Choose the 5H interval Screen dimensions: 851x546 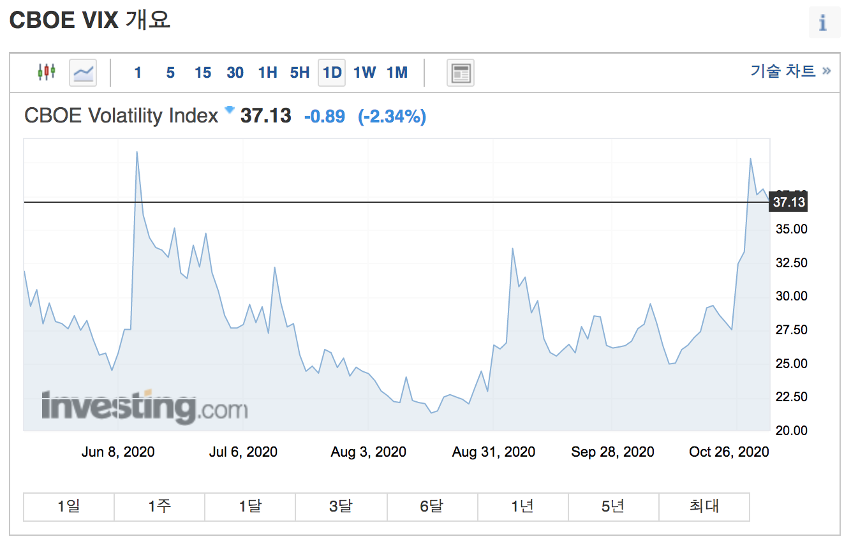point(300,73)
